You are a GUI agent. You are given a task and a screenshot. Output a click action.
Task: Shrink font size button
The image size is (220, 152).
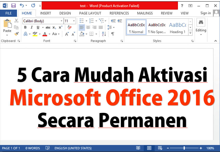(x=74, y=34)
